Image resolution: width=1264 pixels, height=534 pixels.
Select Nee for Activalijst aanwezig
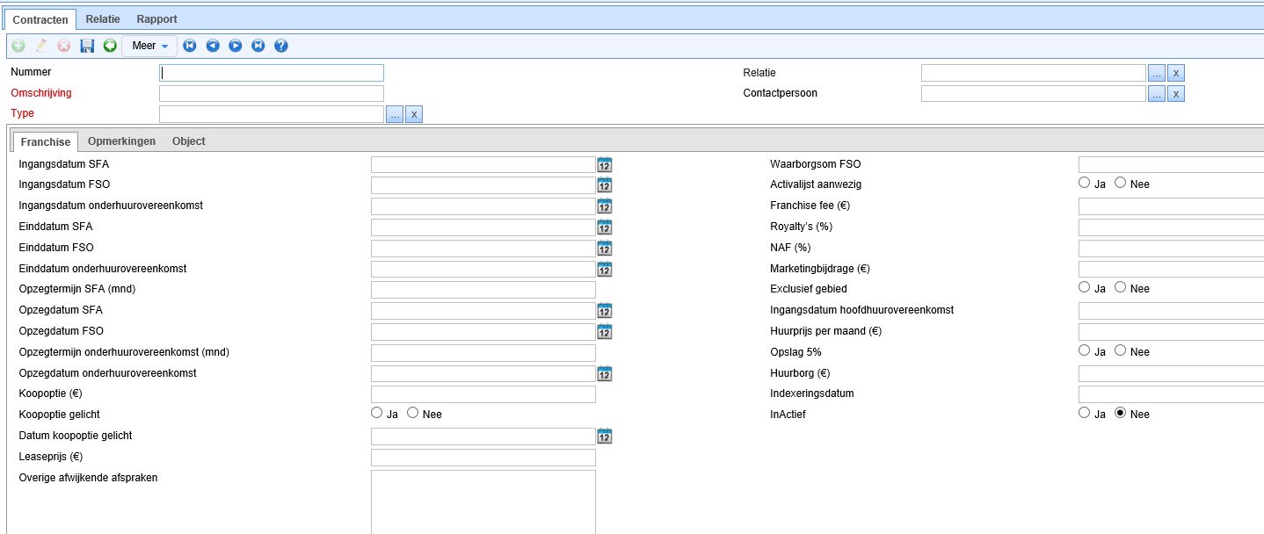[x=1120, y=183]
